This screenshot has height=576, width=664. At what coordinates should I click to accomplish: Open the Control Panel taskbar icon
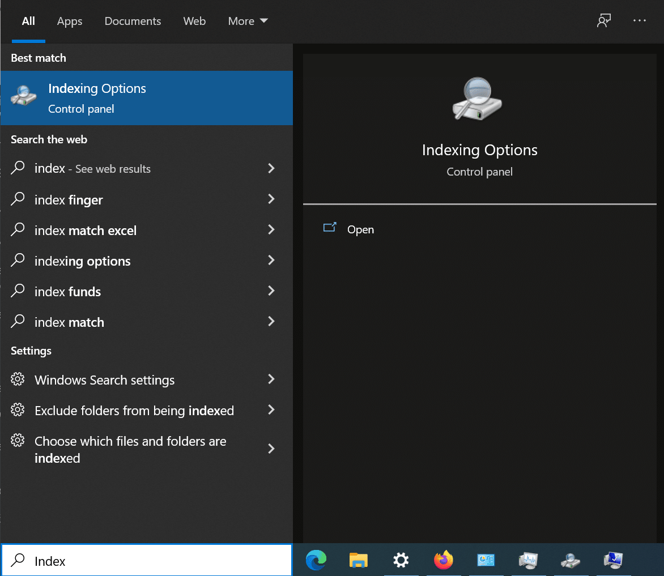pos(486,560)
